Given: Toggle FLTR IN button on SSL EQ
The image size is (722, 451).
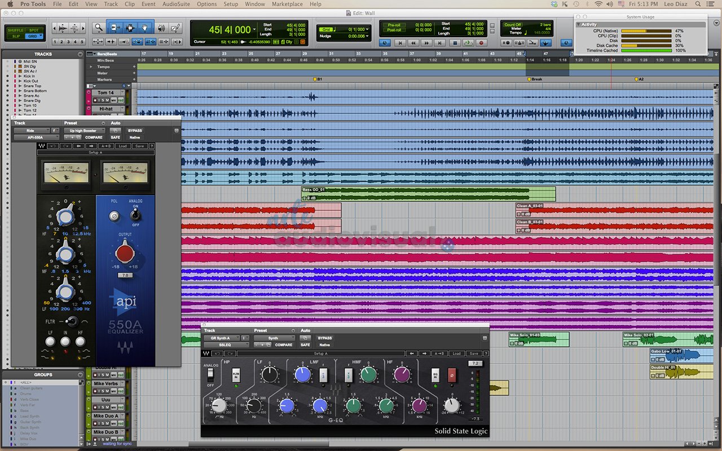Looking at the screenshot, I should [x=236, y=375].
